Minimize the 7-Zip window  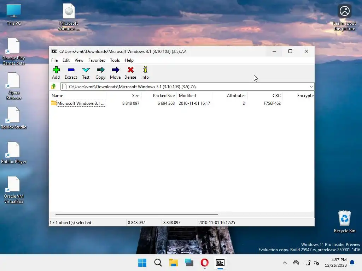point(274,52)
